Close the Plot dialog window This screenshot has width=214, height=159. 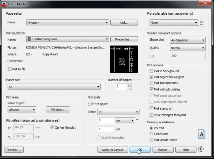click(205, 3)
